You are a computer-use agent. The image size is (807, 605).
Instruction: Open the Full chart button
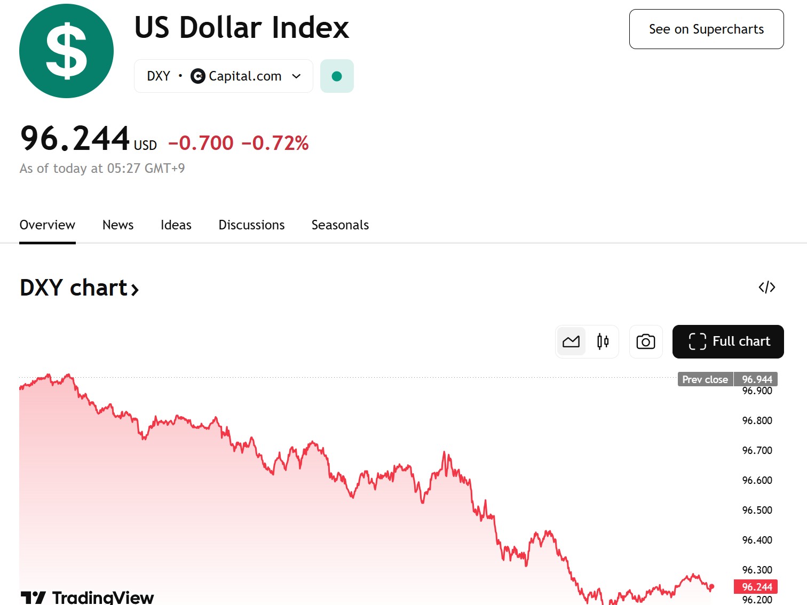pos(728,341)
